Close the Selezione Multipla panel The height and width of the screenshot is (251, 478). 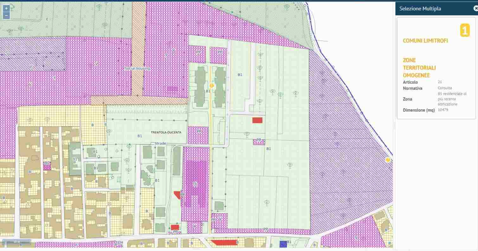click(475, 9)
